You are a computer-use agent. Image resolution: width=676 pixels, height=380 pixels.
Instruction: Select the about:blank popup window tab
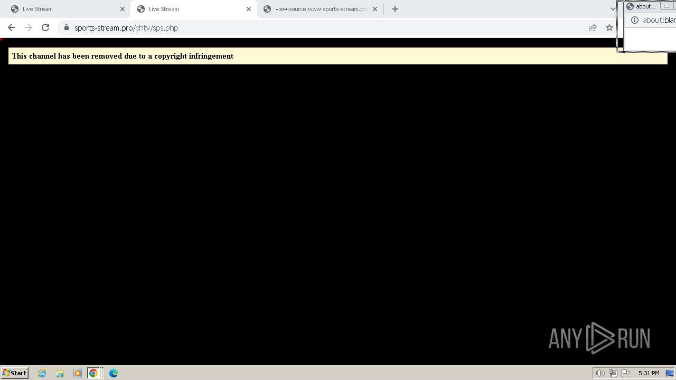pos(641,6)
